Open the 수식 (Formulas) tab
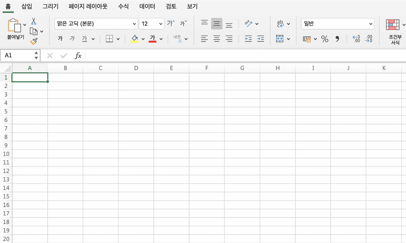 123,6
